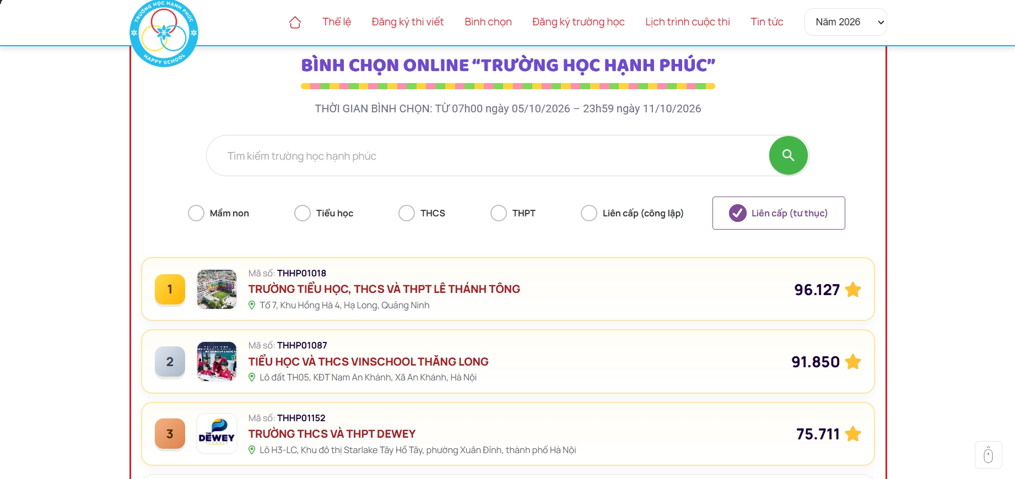
Task: Click code THHP01018
Action: tap(301, 273)
